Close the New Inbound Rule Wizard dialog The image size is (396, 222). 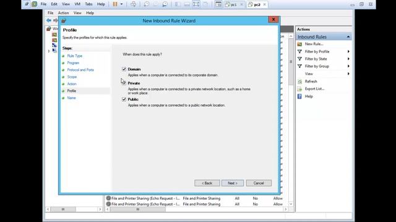coord(273,19)
